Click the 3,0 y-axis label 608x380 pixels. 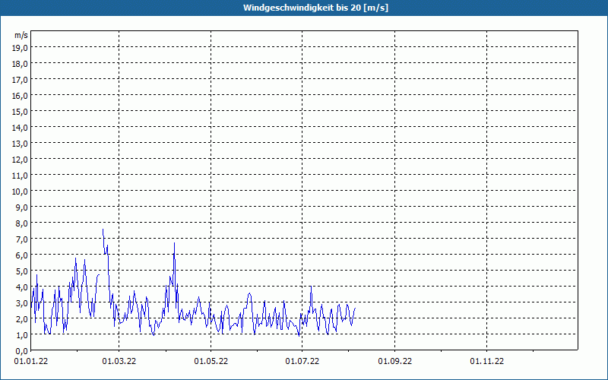[x=21, y=302]
